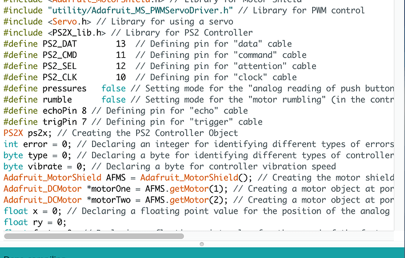Click the text "trigPin 7"
The width and height of the screenshot is (405, 258).
(65, 122)
